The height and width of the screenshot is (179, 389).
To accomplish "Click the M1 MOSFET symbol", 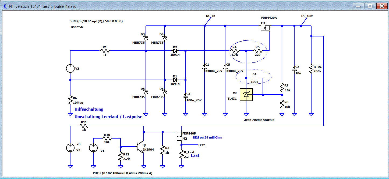I will click(x=265, y=28).
